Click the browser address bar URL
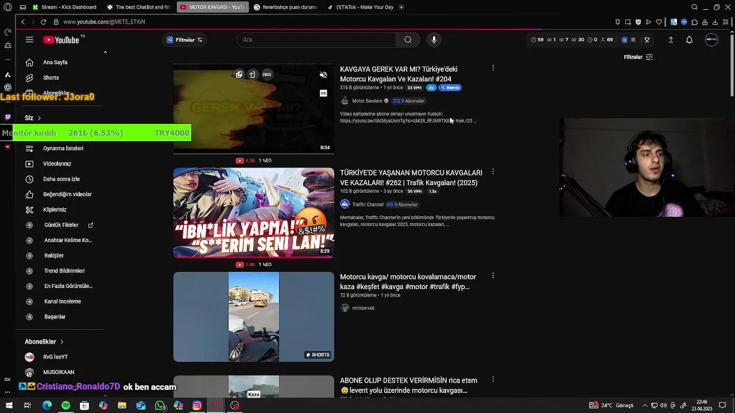Screen dimensions: 735x413 tap(104, 22)
